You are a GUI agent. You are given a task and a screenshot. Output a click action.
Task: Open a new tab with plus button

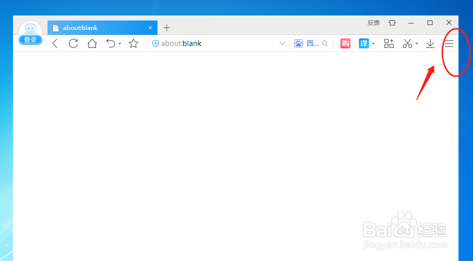(x=166, y=27)
